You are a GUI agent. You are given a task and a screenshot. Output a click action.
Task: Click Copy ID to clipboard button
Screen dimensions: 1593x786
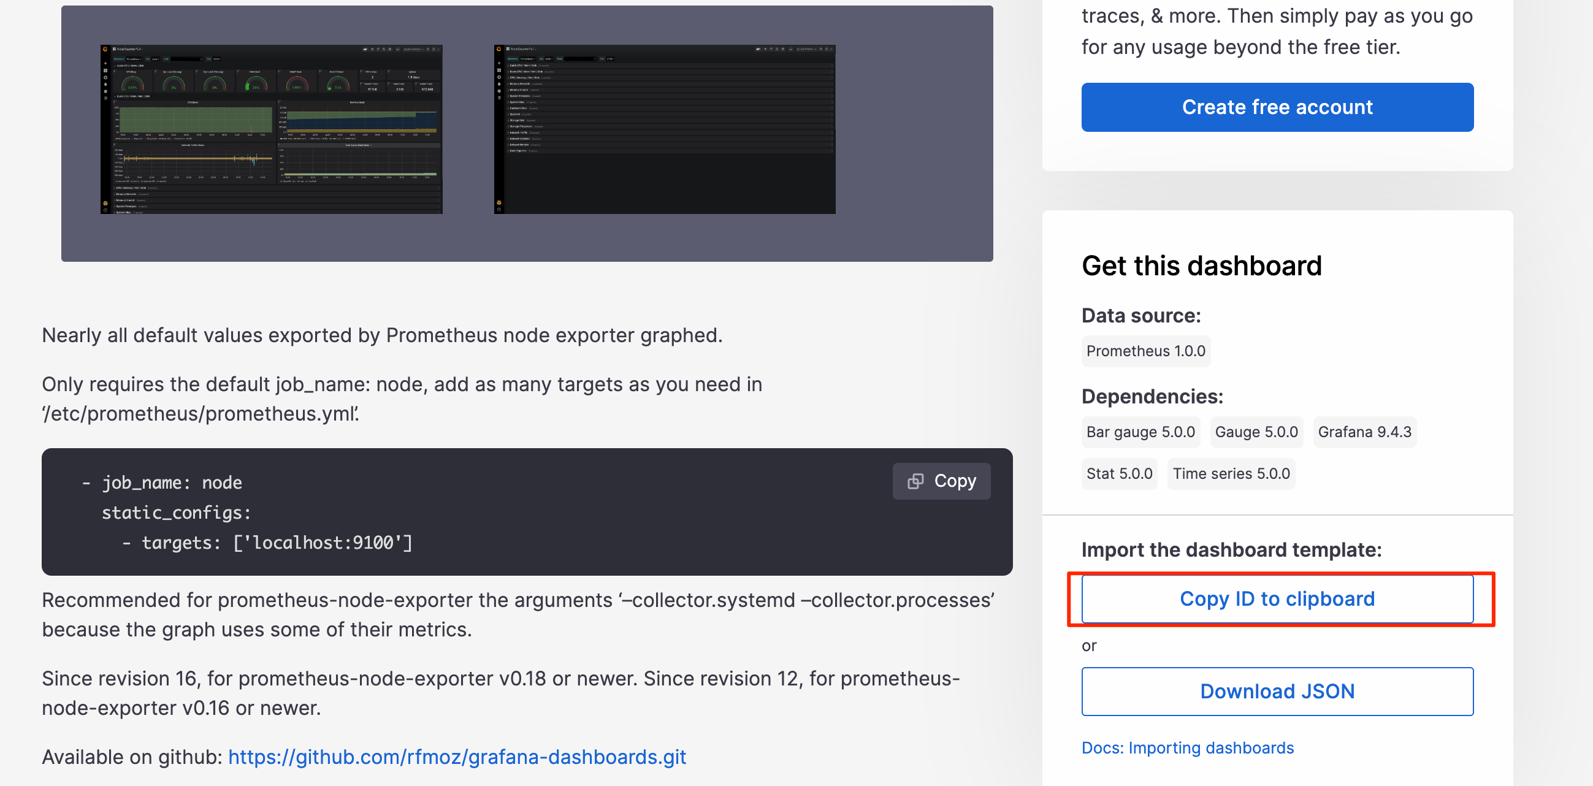pyautogui.click(x=1277, y=598)
